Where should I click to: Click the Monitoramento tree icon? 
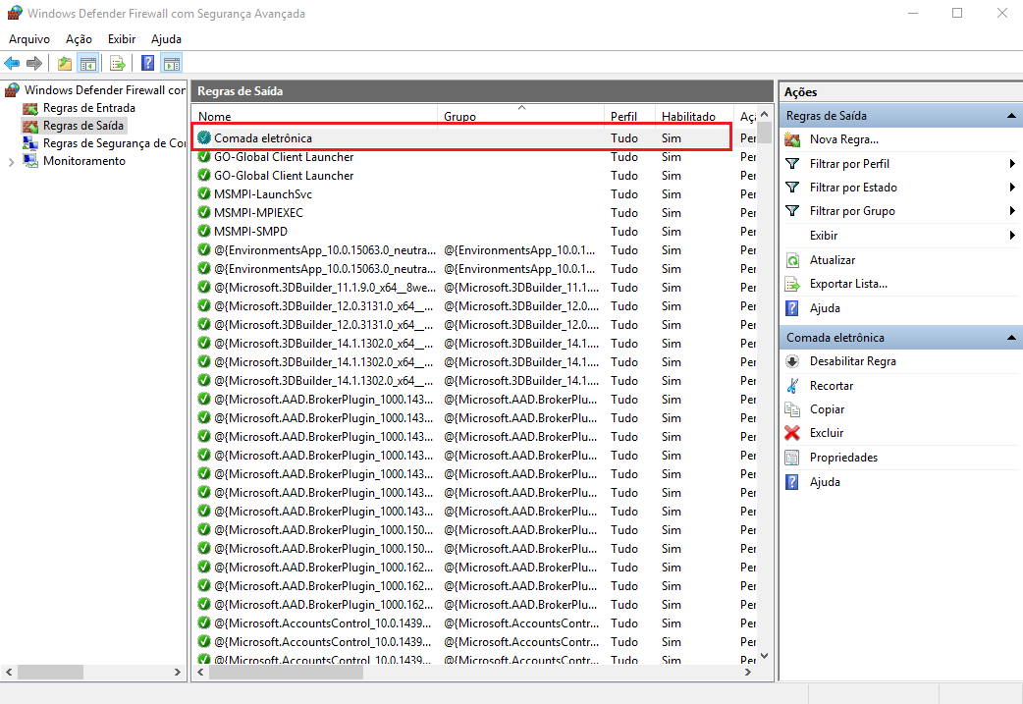pos(30,160)
